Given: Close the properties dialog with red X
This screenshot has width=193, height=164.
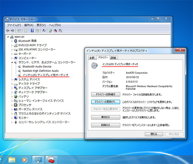Looking at the screenshot, I should [x=180, y=50].
